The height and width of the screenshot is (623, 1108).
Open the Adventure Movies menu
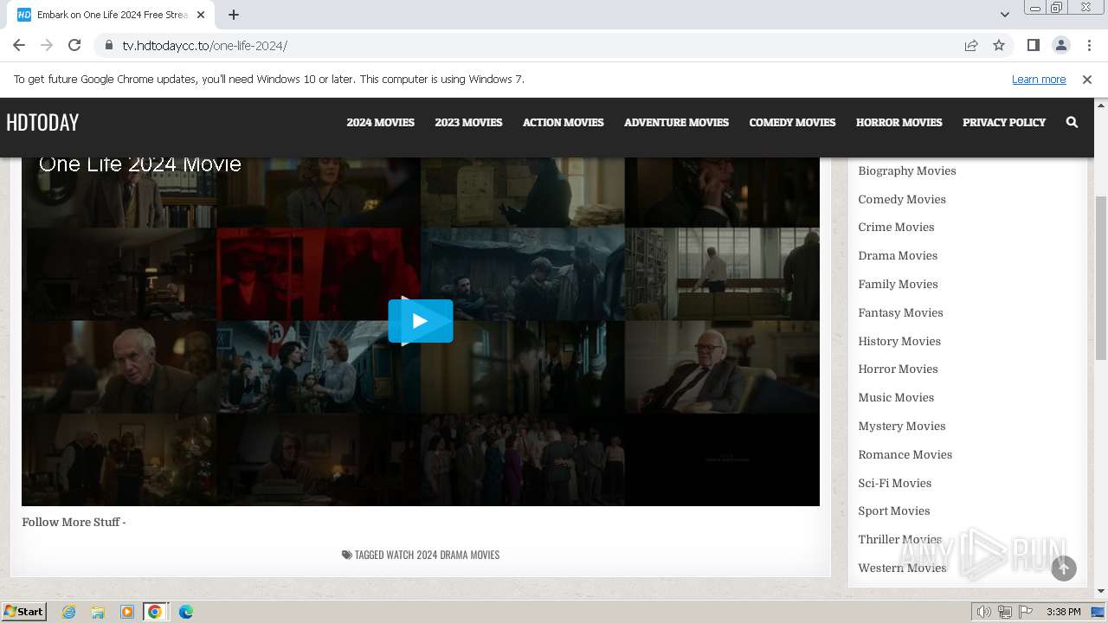(676, 122)
